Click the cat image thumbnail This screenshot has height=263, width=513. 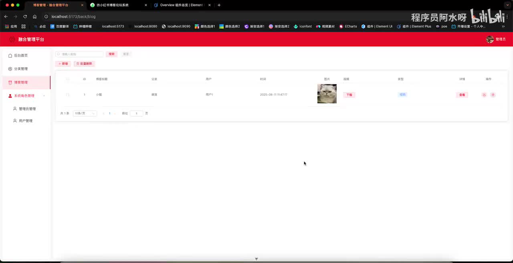tap(327, 94)
